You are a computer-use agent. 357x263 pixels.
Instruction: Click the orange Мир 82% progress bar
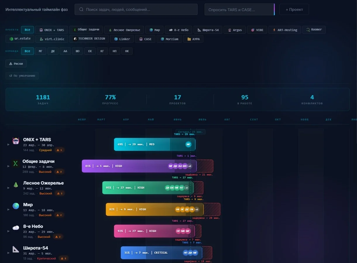tap(155, 209)
